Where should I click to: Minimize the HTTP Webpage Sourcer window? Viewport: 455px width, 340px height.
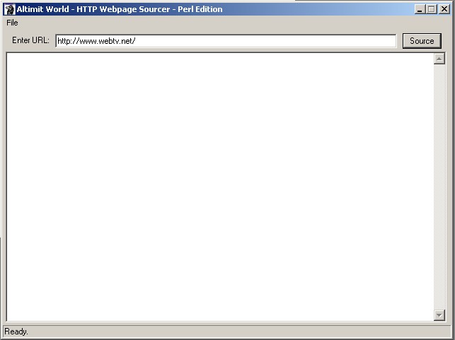tap(420, 9)
